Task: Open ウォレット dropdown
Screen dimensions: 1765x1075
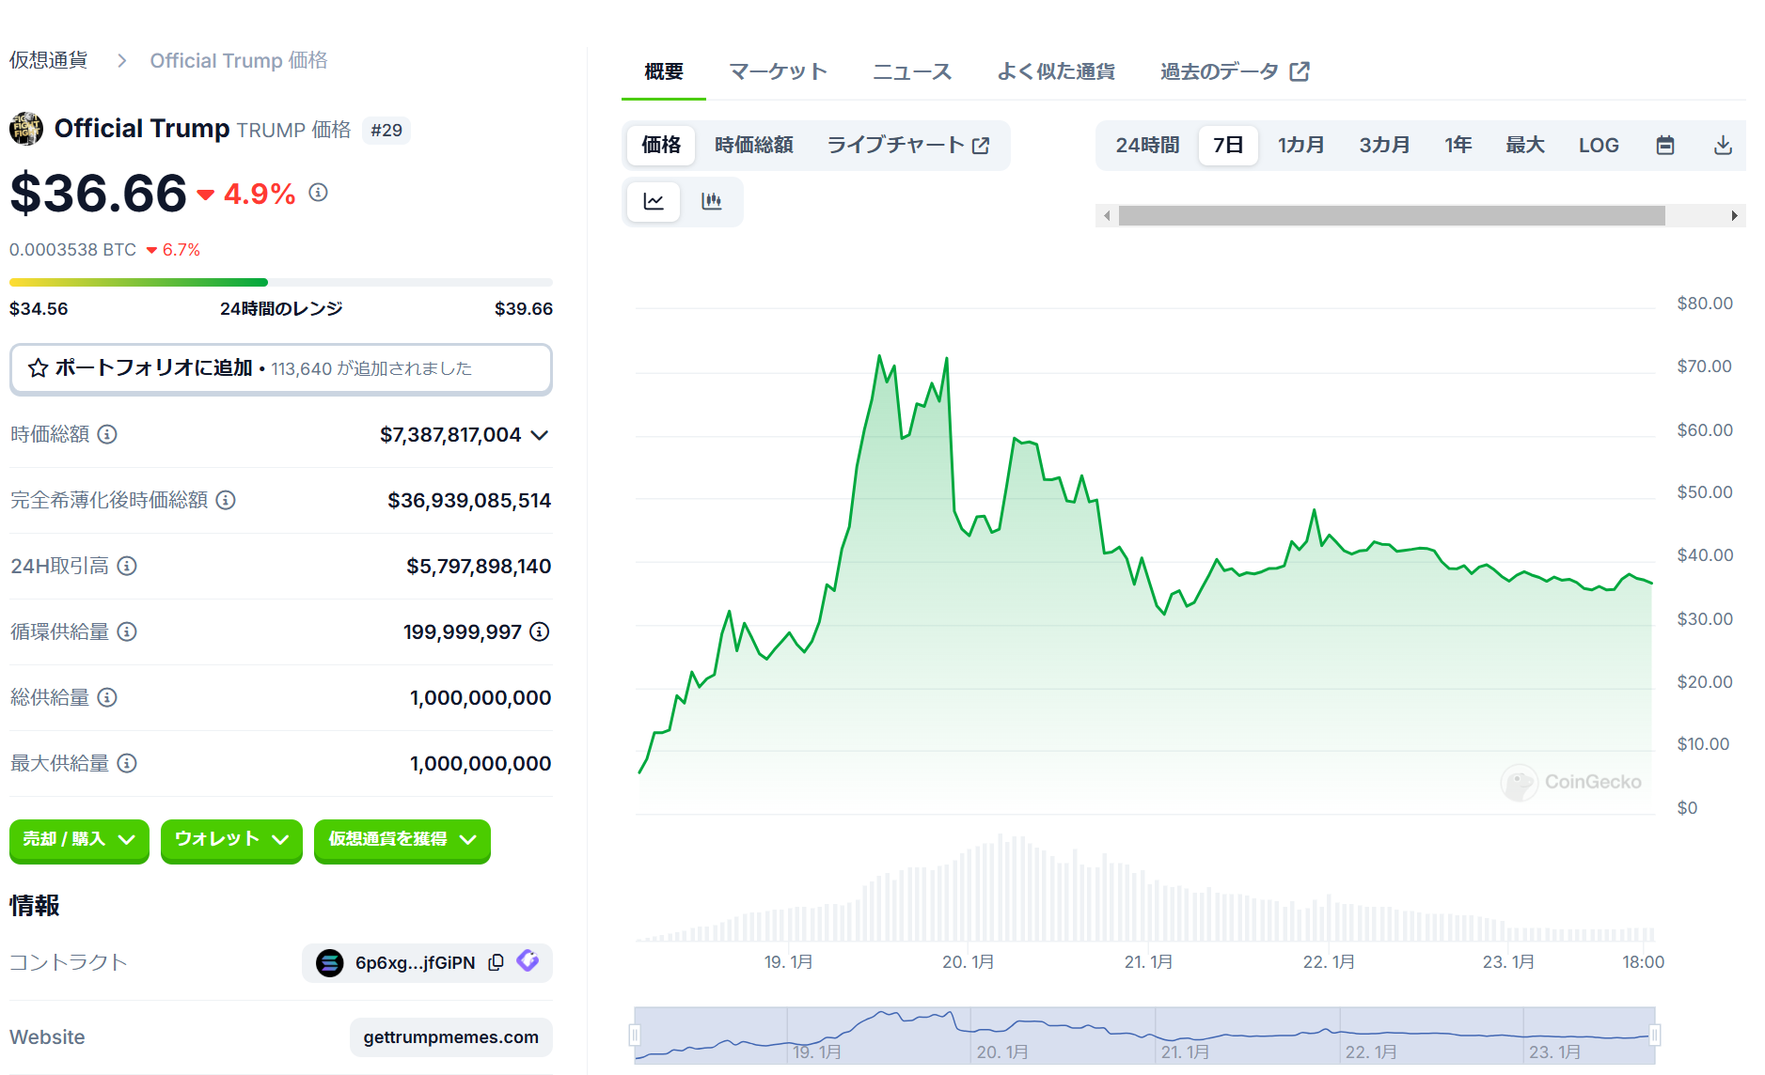Action: 231,840
